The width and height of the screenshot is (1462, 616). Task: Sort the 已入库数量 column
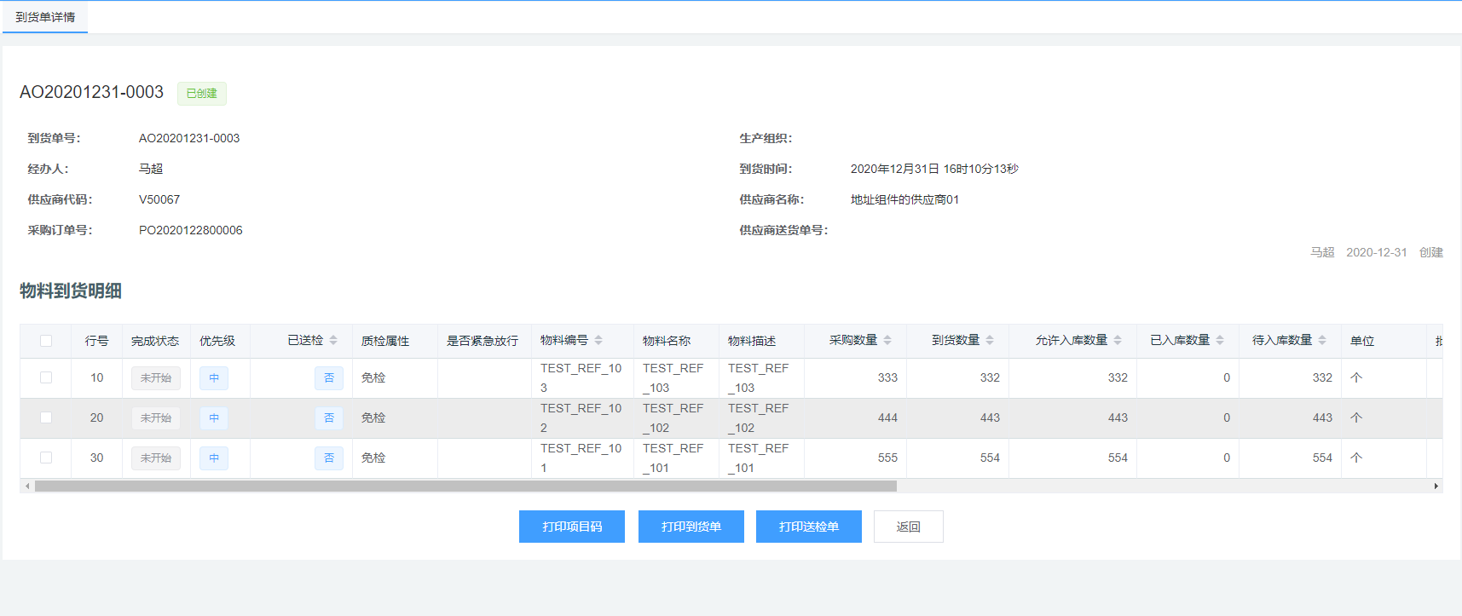1220,340
